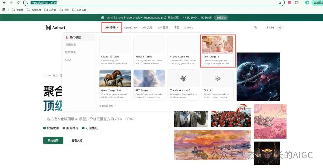Click the pink spaceship illustration

point(270,121)
